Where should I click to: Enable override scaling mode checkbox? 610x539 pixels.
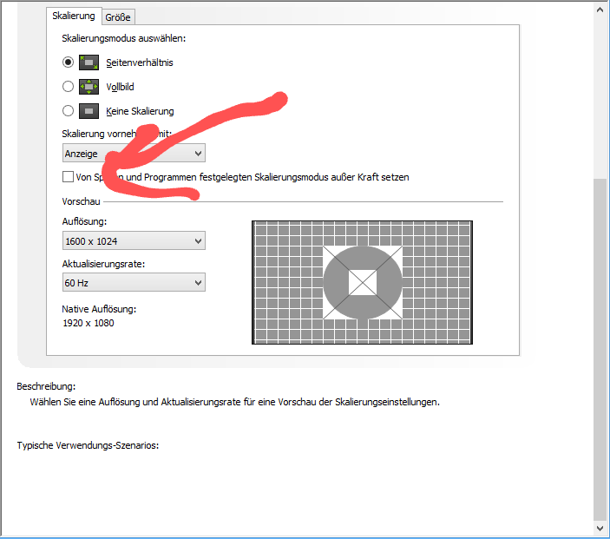pos(68,177)
